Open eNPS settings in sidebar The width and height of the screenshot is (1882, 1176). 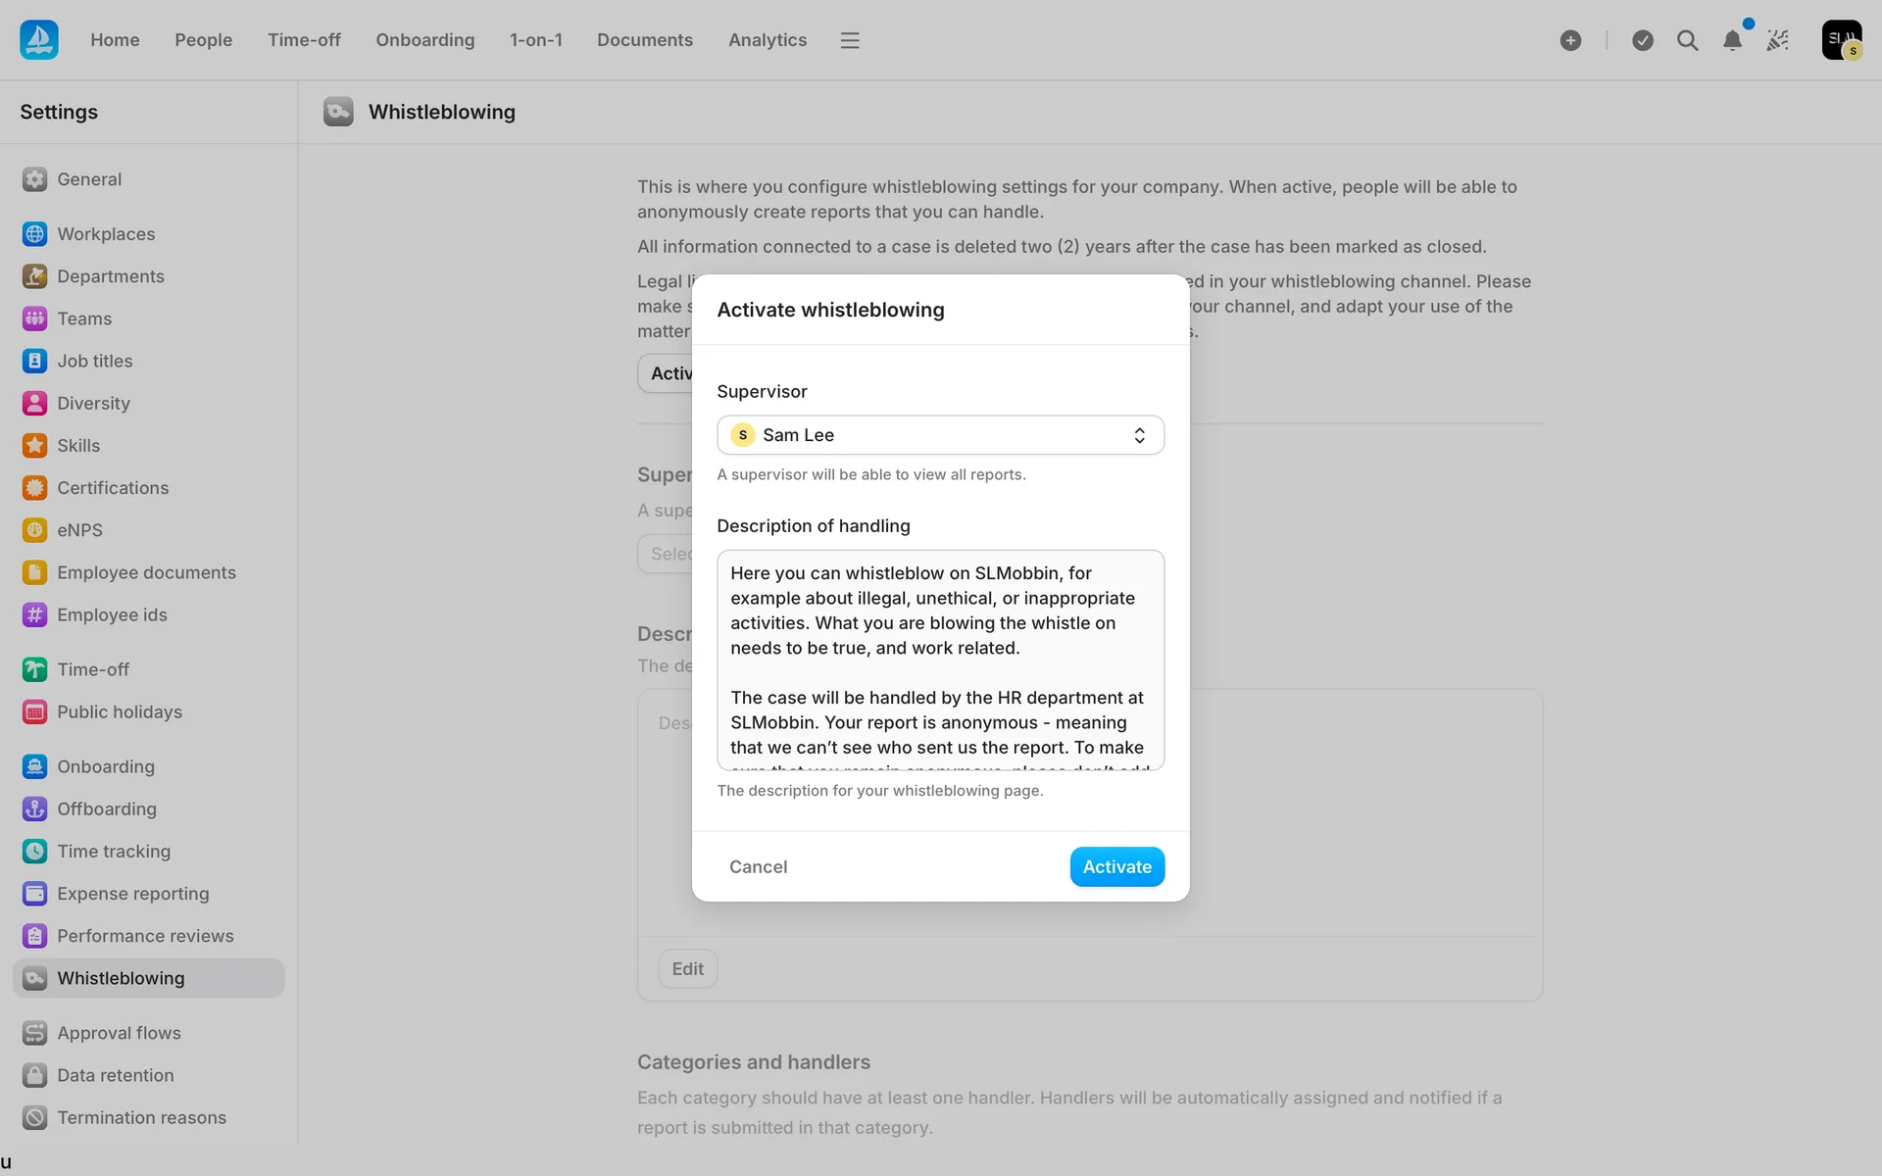[x=79, y=530]
